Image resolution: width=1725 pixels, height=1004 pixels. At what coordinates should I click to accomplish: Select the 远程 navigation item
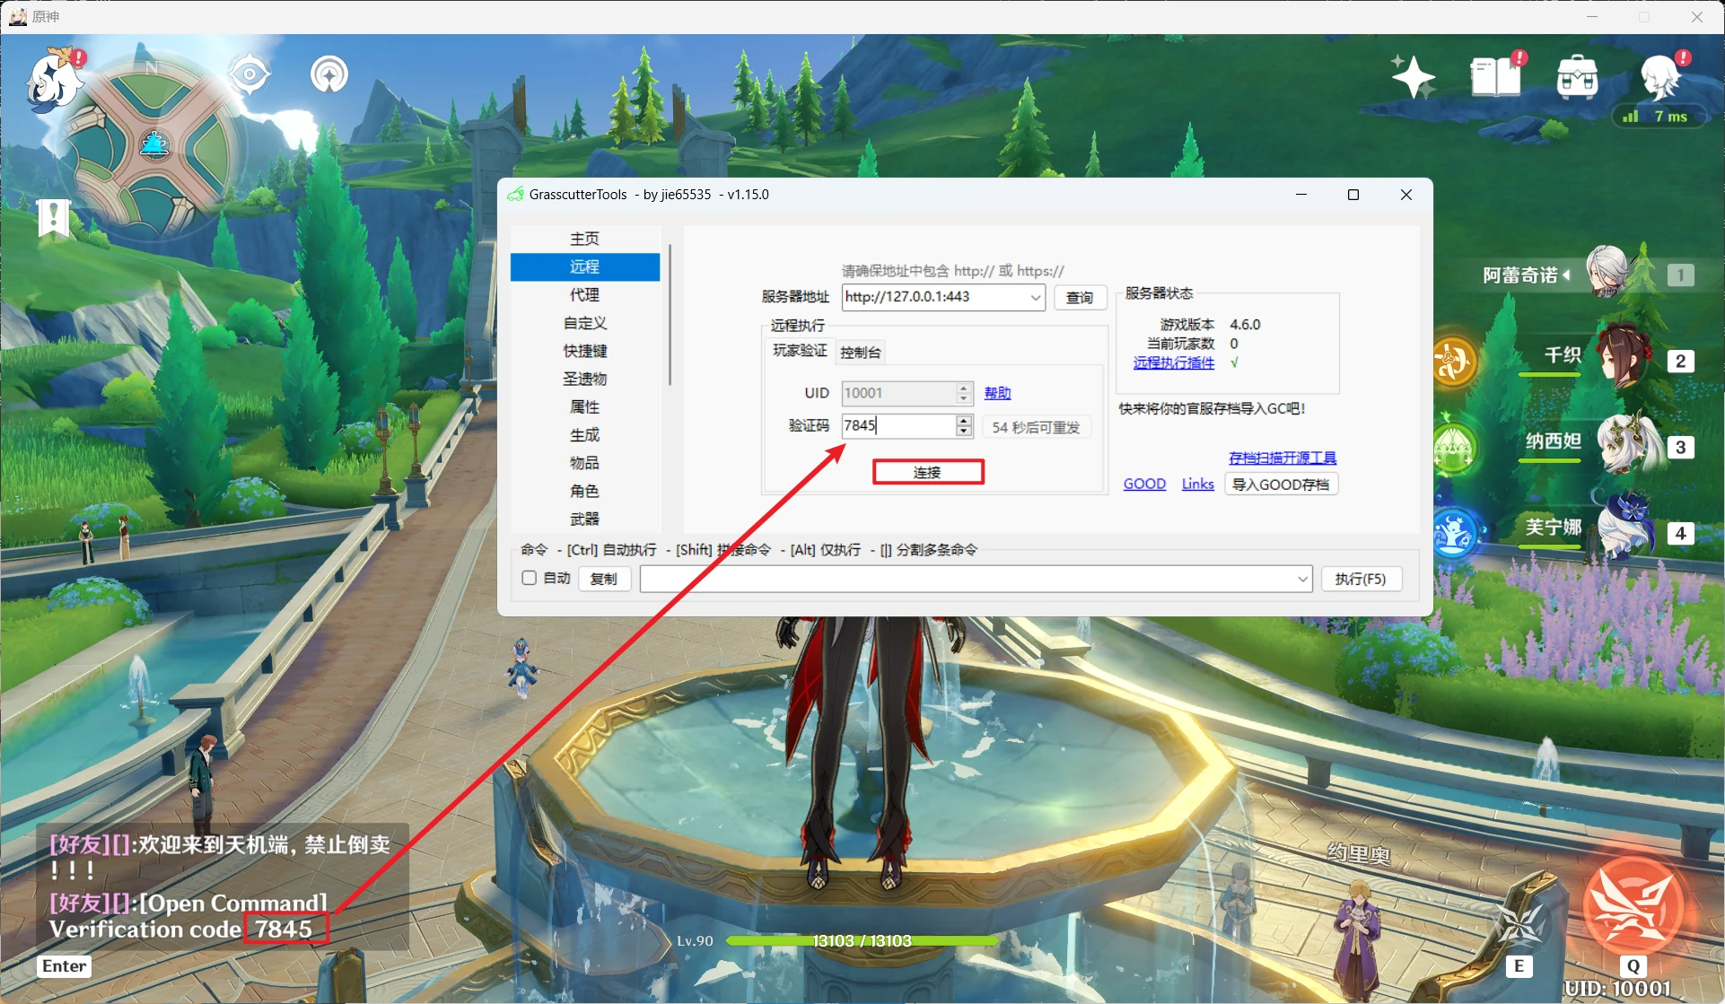coord(584,266)
